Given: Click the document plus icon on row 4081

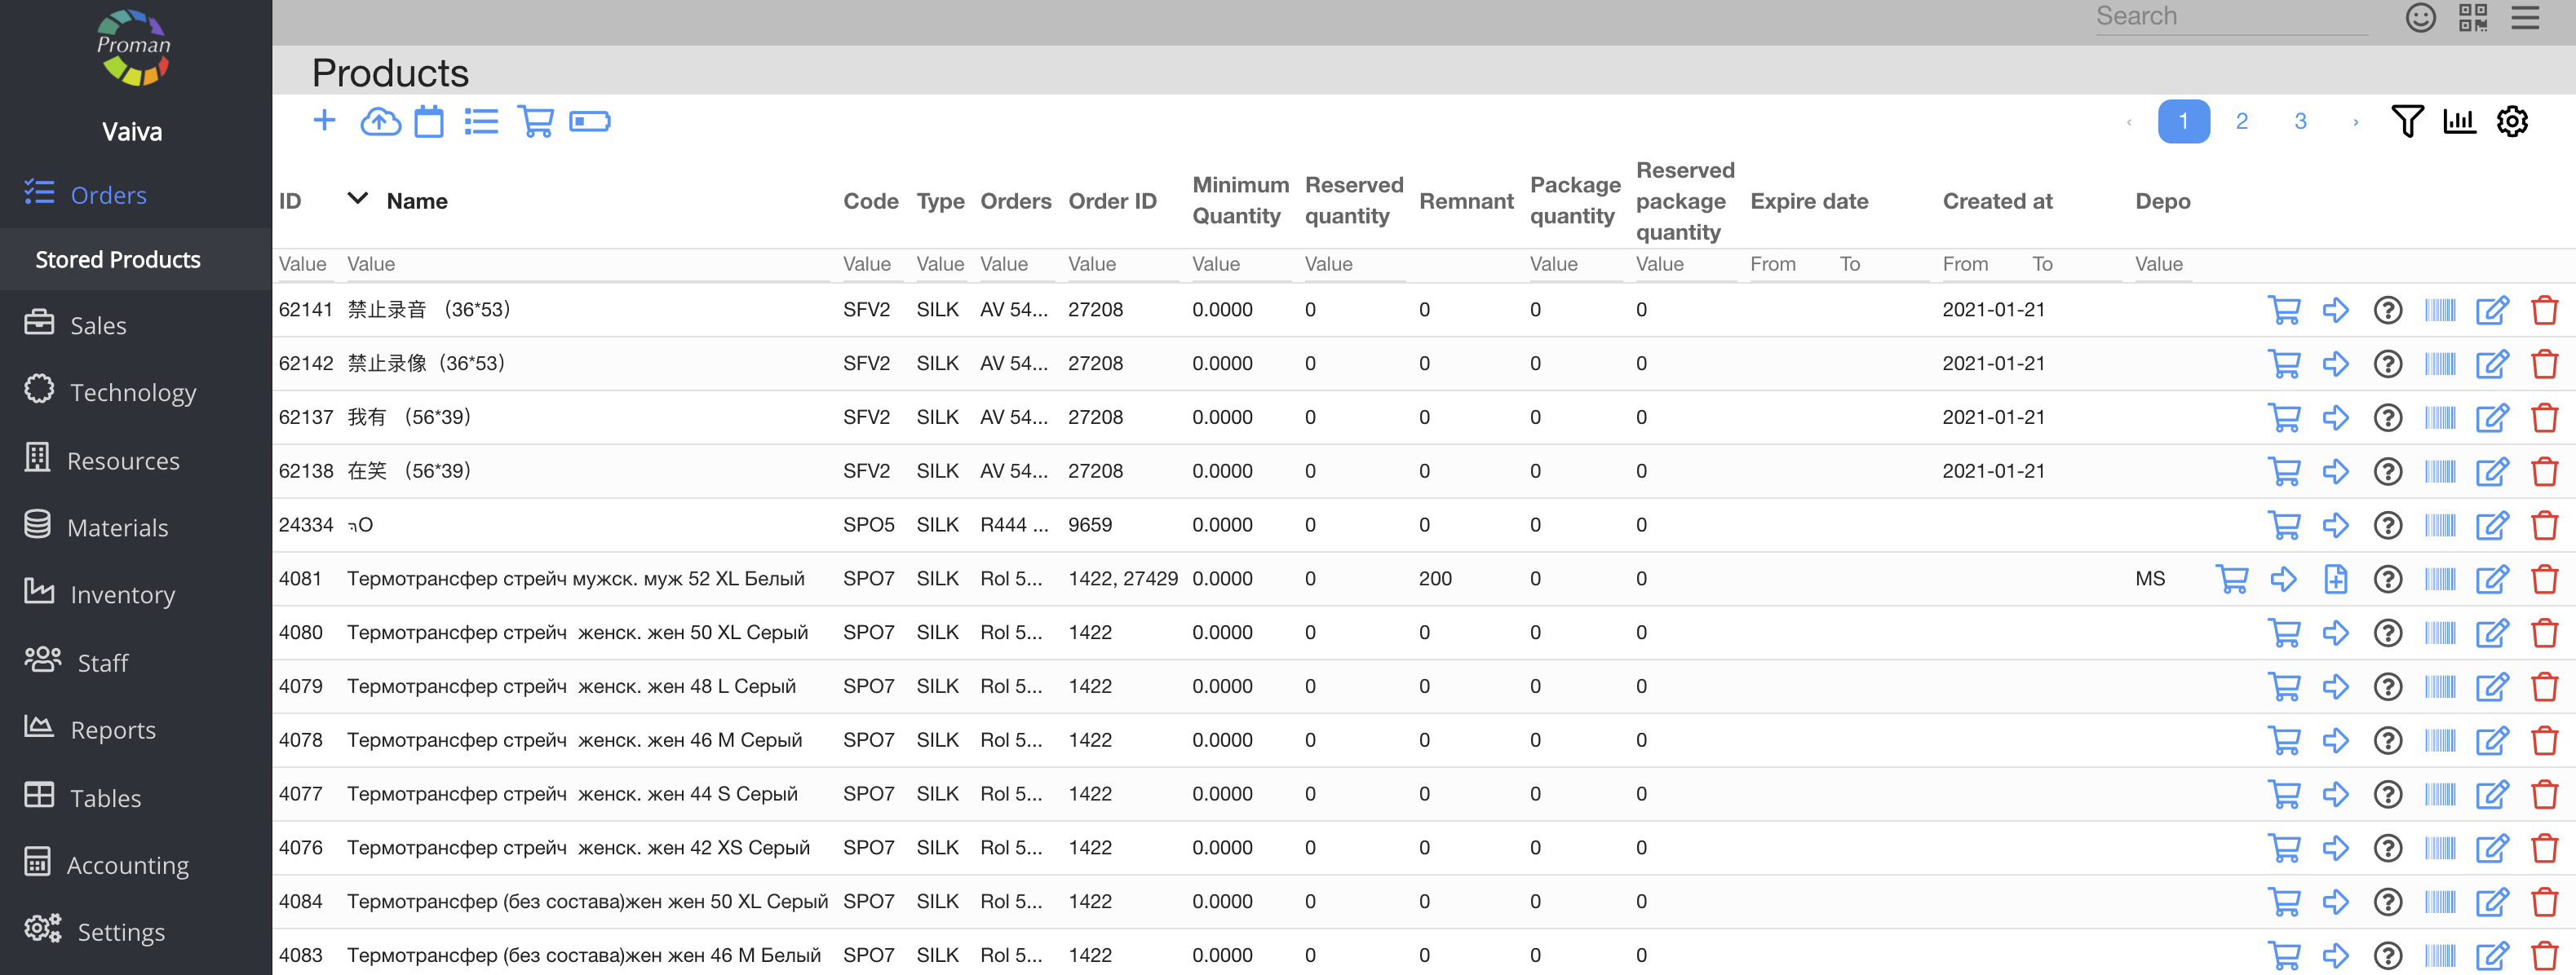Looking at the screenshot, I should coord(2335,579).
